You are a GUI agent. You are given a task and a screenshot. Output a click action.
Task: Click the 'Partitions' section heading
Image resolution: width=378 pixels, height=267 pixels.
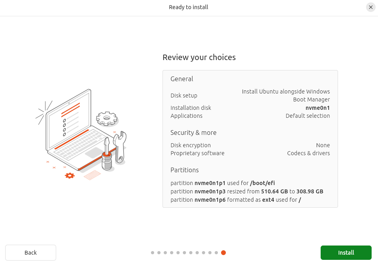point(184,170)
